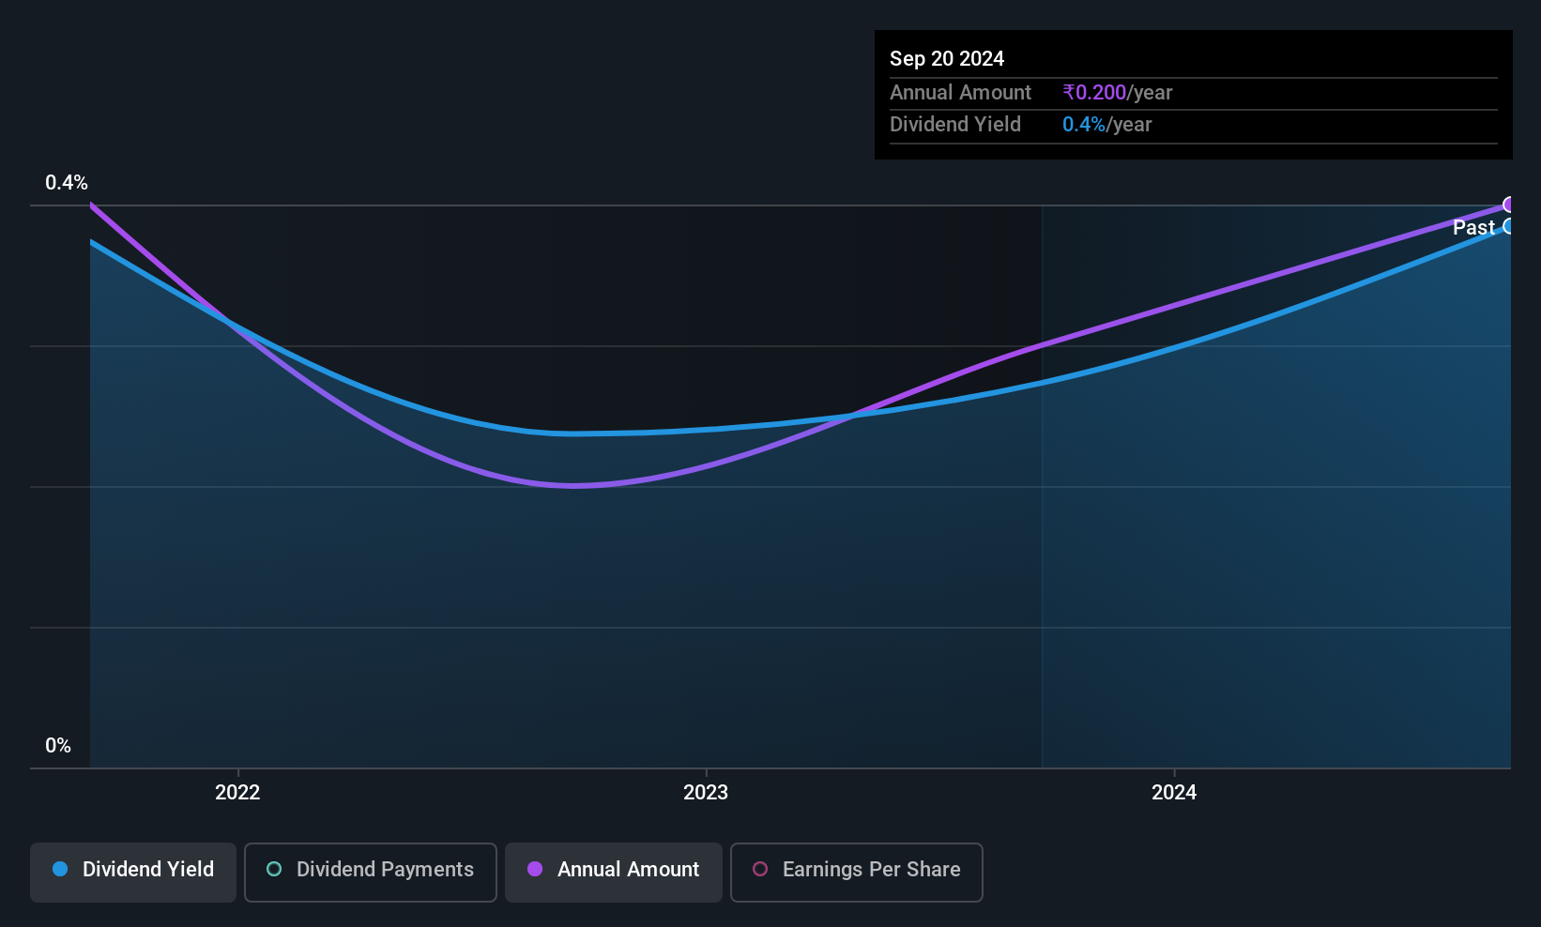Click the blue Dividend Yield endpoint marker

coord(1508,226)
